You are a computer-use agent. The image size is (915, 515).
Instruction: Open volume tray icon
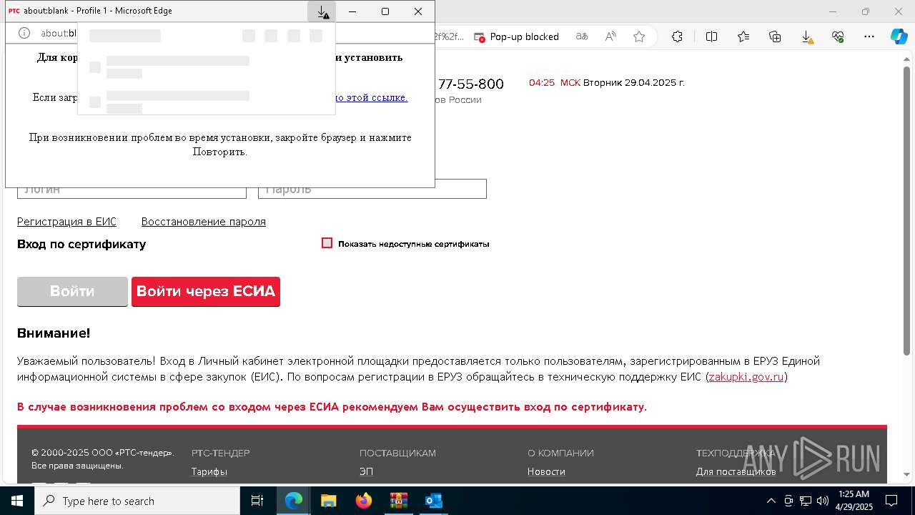click(823, 501)
